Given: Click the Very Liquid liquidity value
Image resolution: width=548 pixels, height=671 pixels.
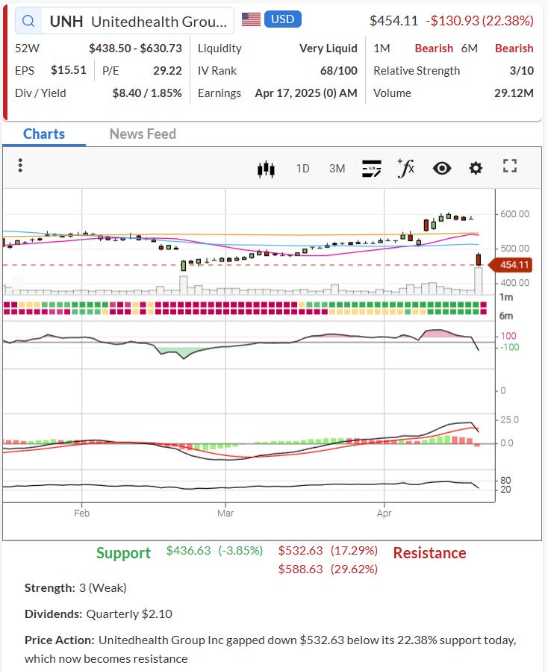Looking at the screenshot, I should pos(329,49).
